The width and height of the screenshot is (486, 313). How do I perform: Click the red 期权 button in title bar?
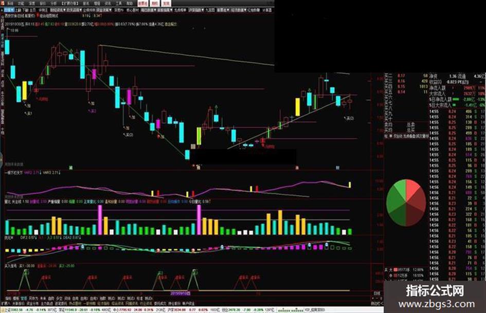click(x=155, y=4)
